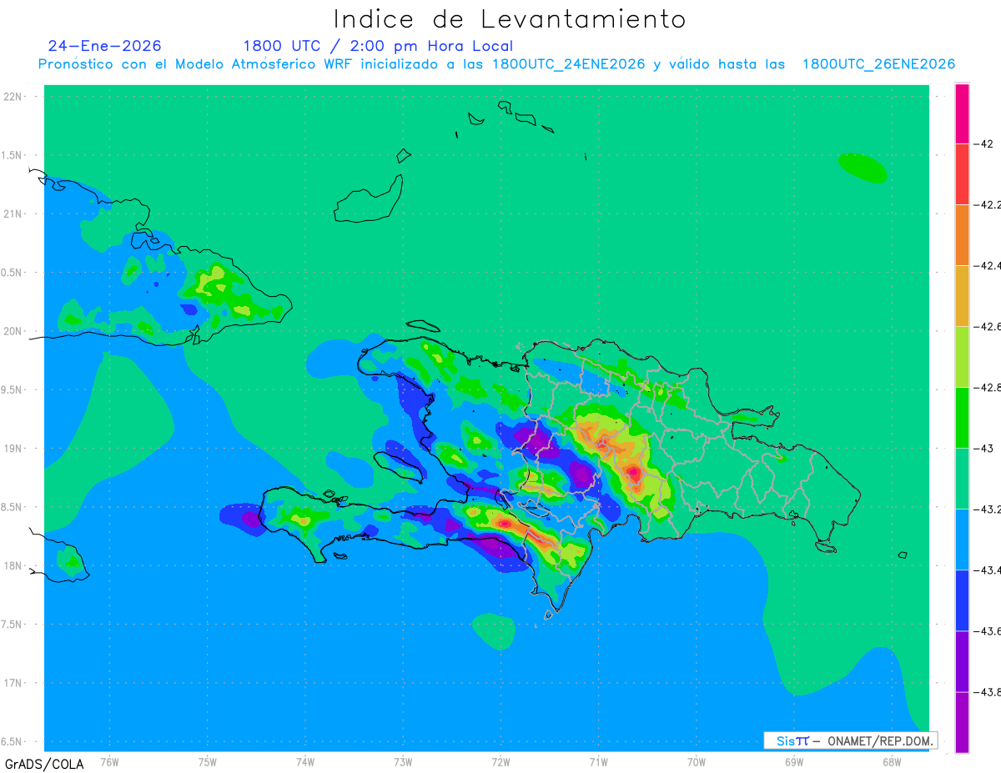Click the "ONAMET/REP.DOM." credit box
Screen dimensions: 1001x773
point(851,740)
